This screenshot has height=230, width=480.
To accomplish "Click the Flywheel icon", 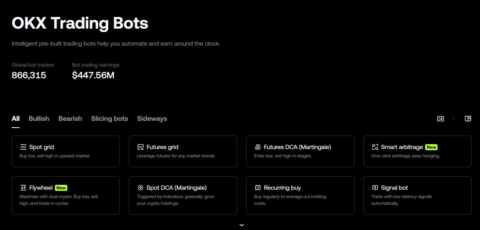I will coord(23,188).
